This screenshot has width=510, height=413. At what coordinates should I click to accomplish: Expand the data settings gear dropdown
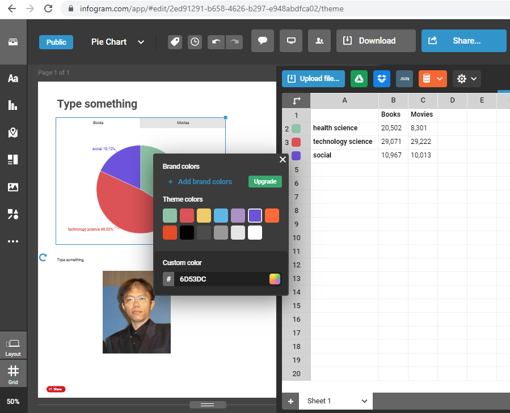pyautogui.click(x=467, y=79)
